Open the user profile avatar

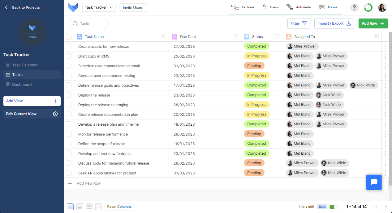tap(382, 8)
